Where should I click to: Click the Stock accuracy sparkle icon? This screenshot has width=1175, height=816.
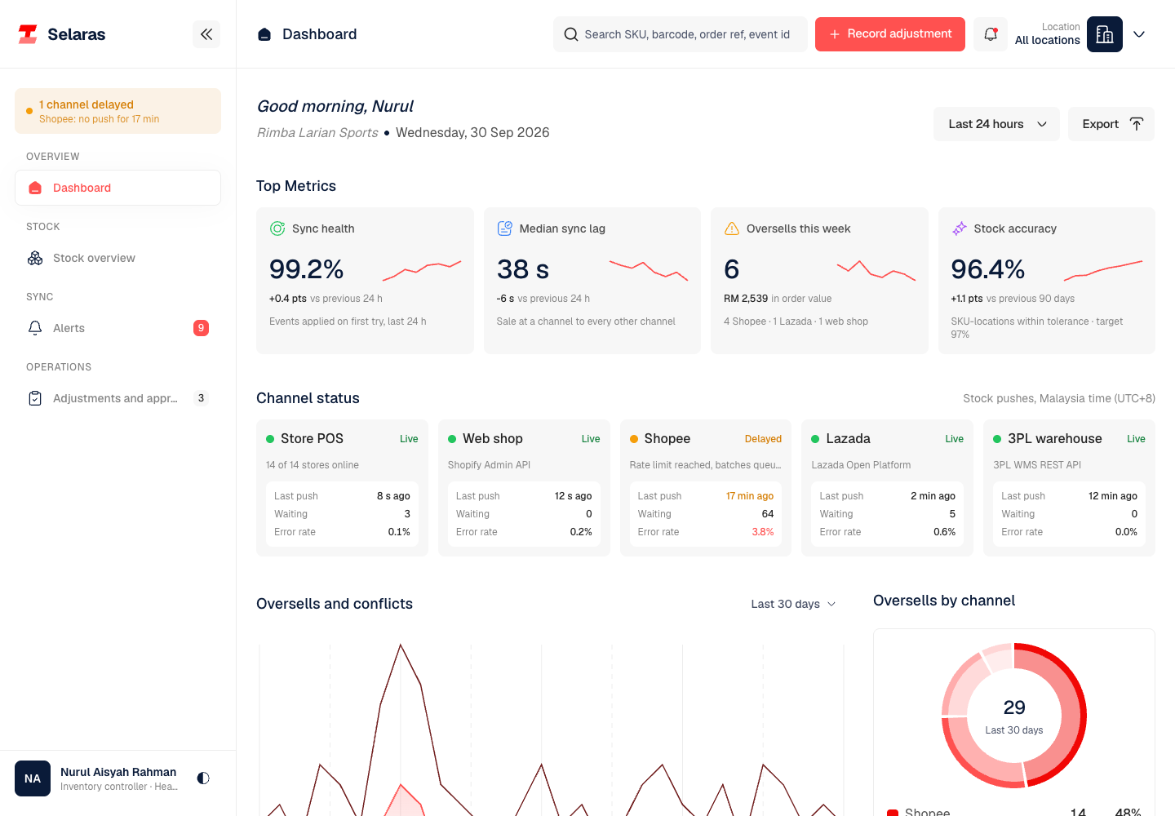(960, 228)
